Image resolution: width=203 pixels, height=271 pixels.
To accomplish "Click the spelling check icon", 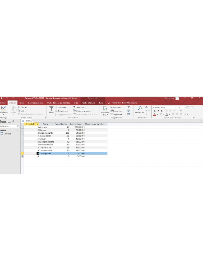I will click(x=128, y=111).
